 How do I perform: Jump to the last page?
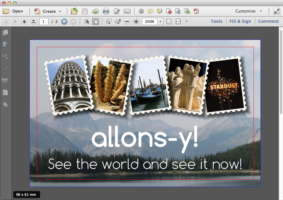[33, 21]
